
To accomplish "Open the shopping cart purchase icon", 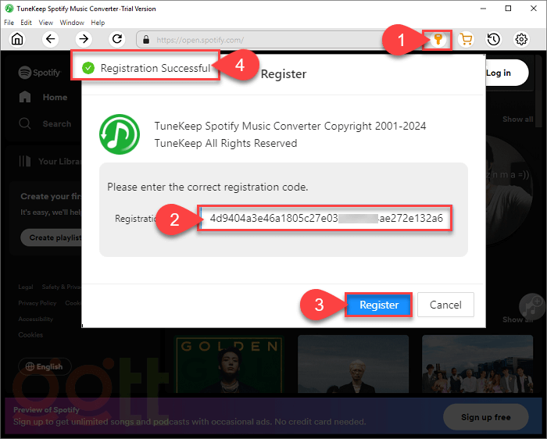I will click(466, 39).
